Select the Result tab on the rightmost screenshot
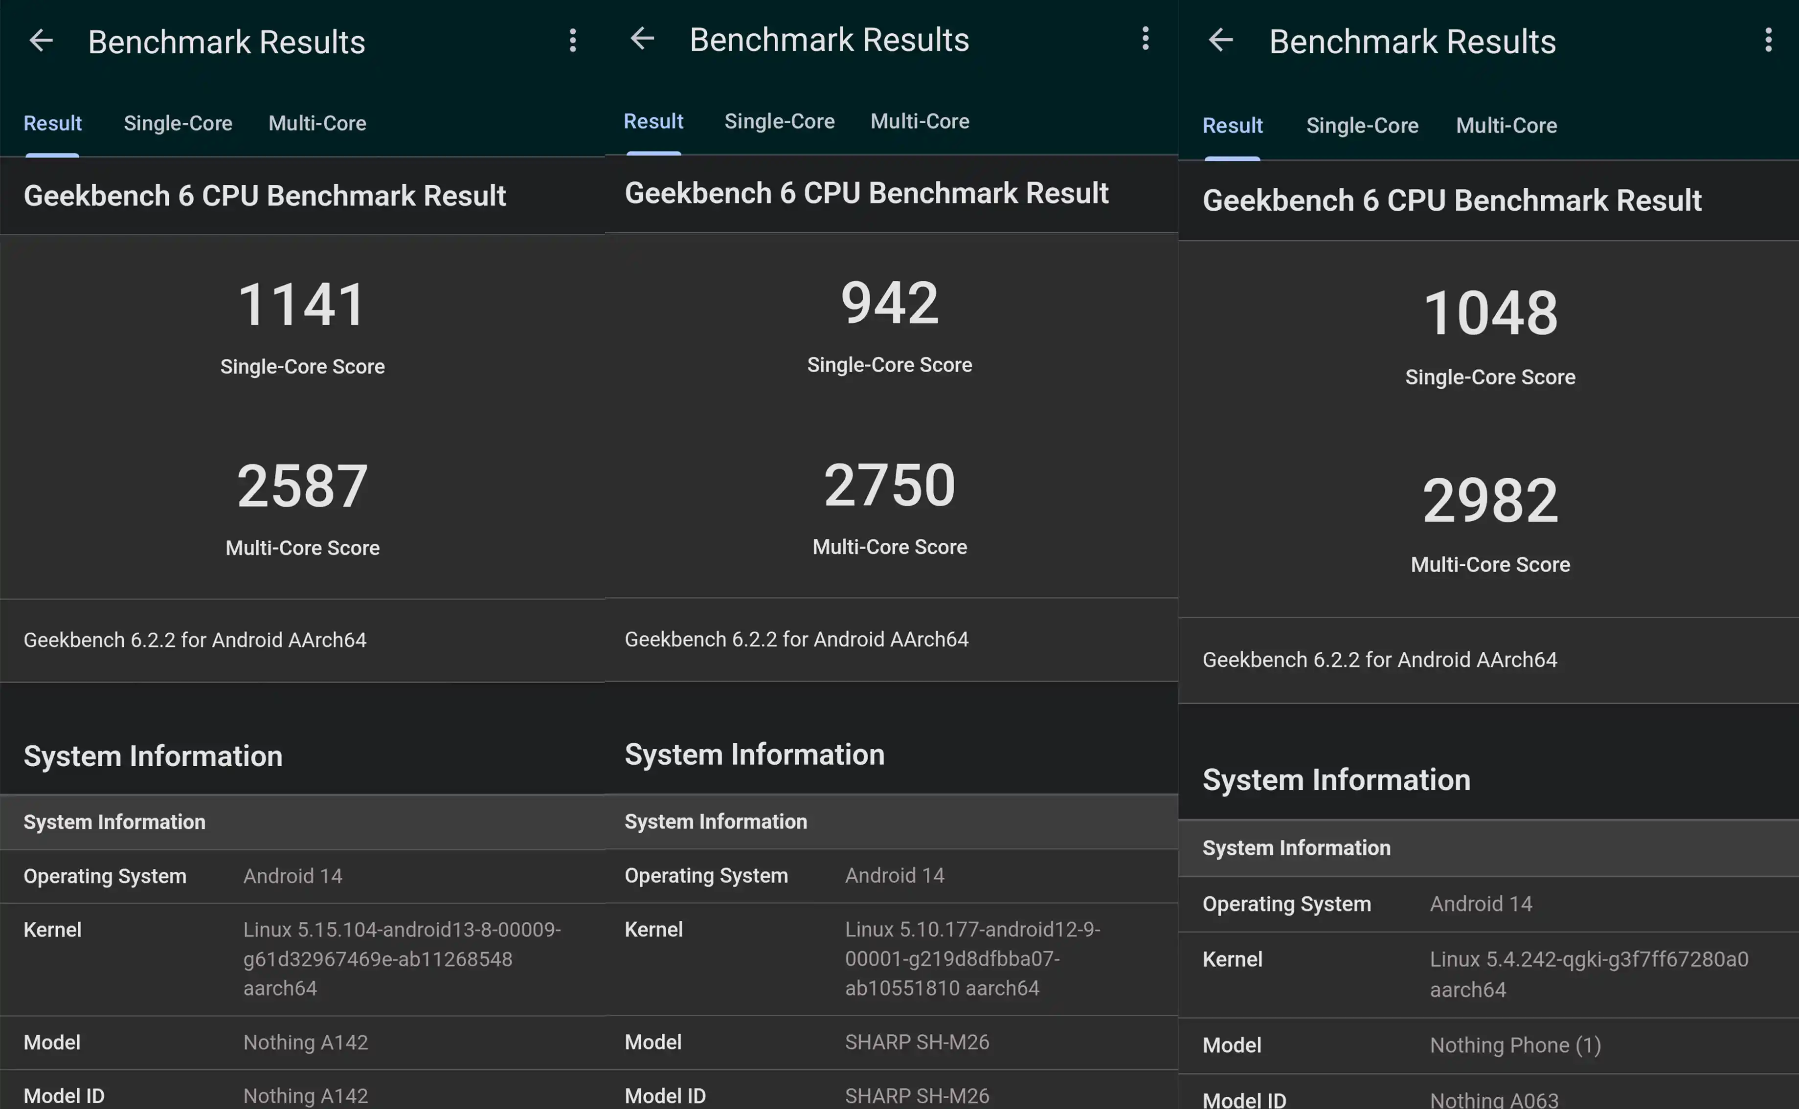Image resolution: width=1799 pixels, height=1109 pixels. [1232, 125]
